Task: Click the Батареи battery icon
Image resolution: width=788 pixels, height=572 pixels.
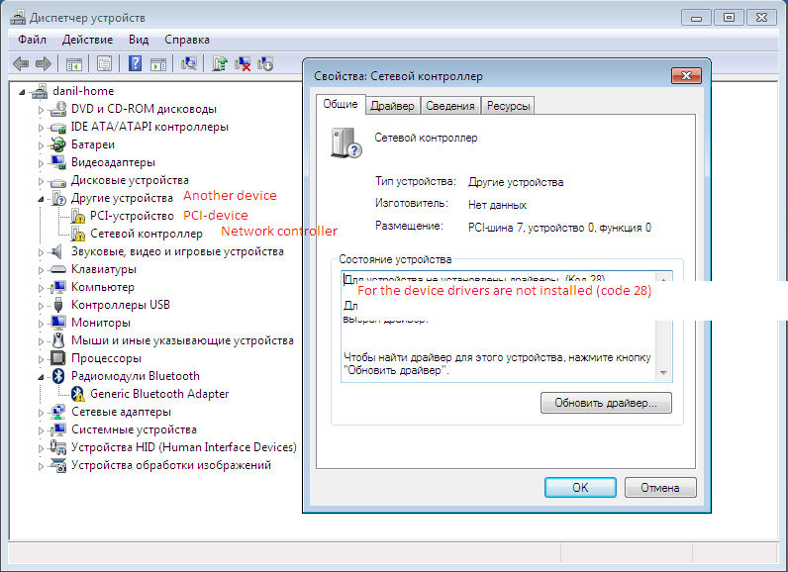Action: click(x=58, y=144)
